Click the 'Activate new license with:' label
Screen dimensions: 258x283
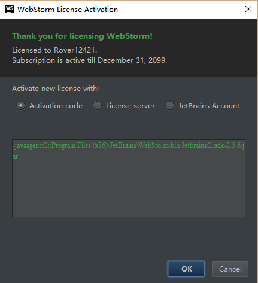tap(56, 89)
